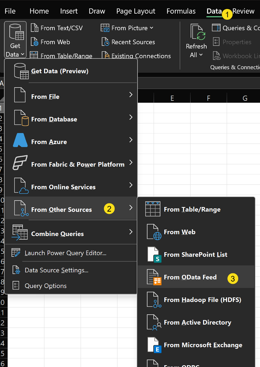This screenshot has height=367, width=260.
Task: Click the From File document icon
Action: [20, 95]
